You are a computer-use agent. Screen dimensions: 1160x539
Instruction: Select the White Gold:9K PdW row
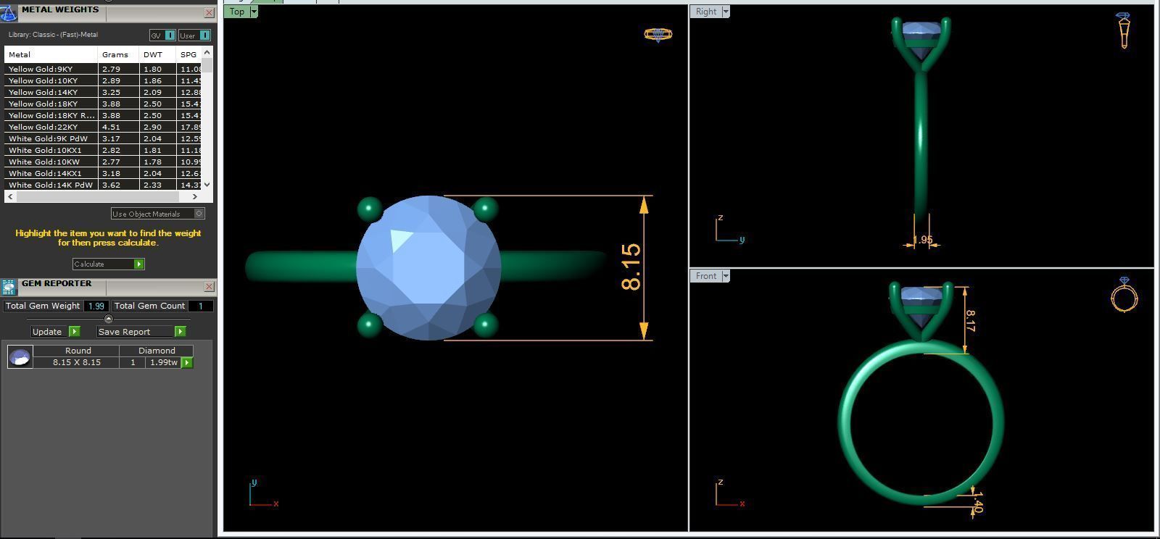pos(103,138)
